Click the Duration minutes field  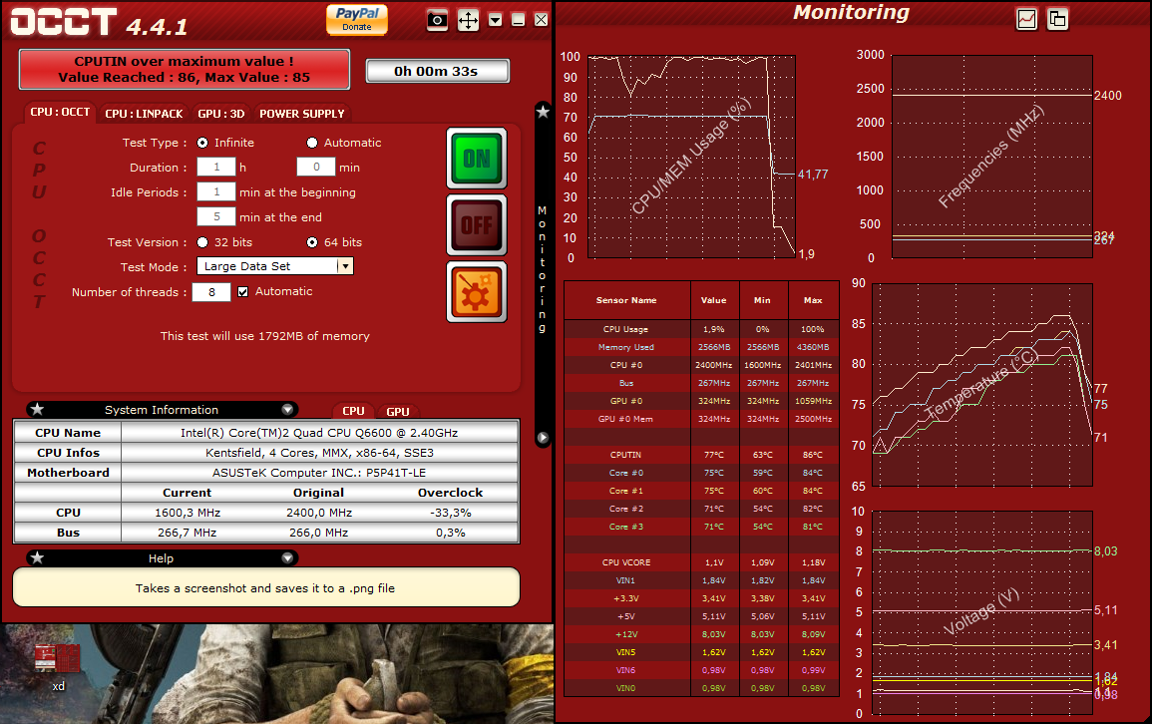(x=316, y=167)
